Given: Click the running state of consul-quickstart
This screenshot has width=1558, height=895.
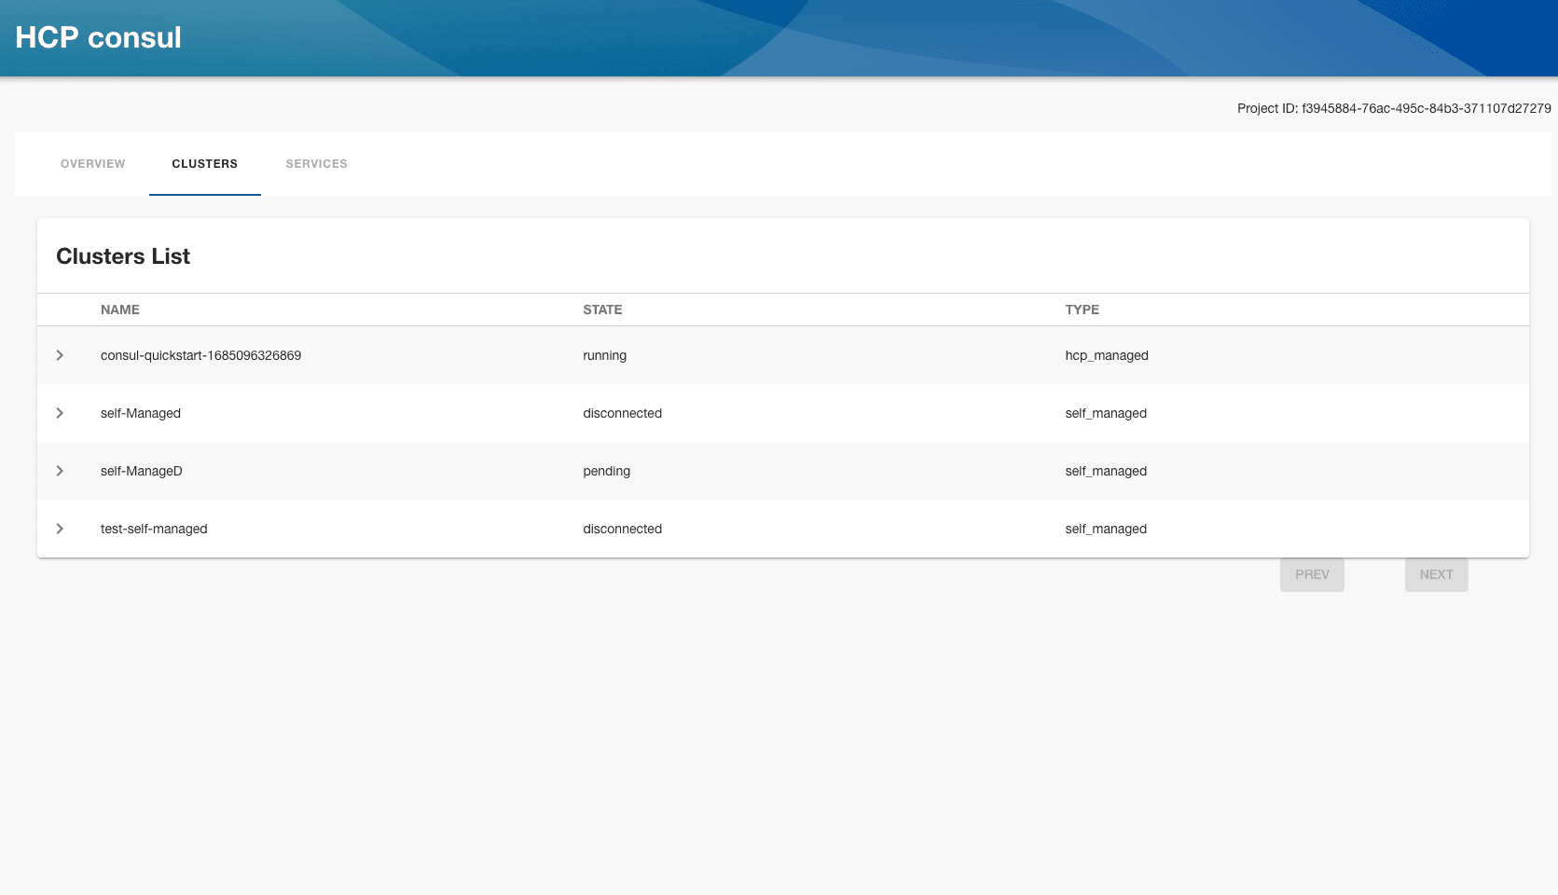Looking at the screenshot, I should tap(604, 355).
